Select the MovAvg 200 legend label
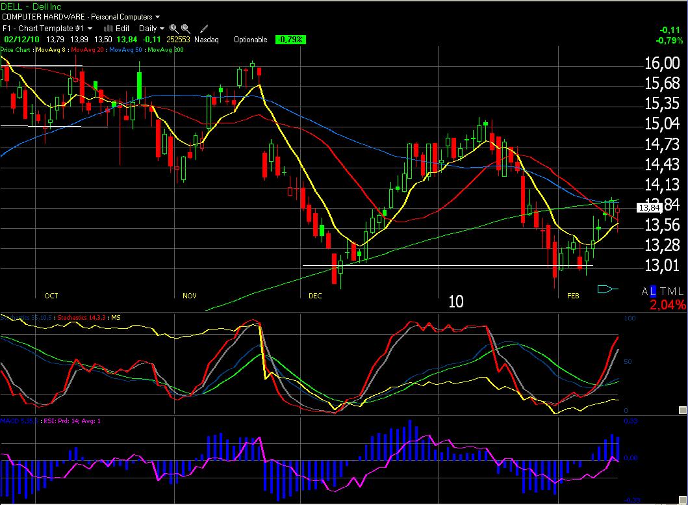This screenshot has width=688, height=505. (x=166, y=49)
